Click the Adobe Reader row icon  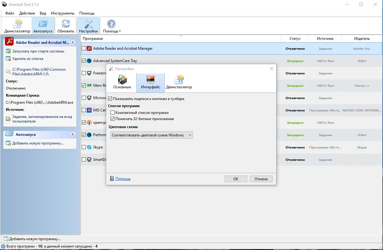tap(89, 48)
